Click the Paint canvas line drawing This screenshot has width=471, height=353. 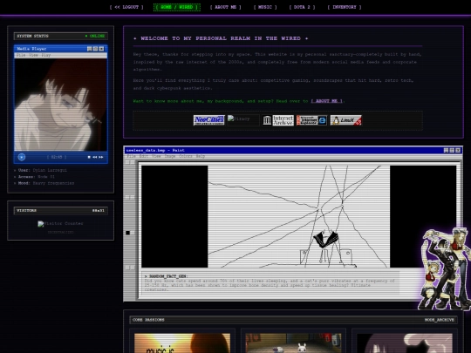point(299,216)
